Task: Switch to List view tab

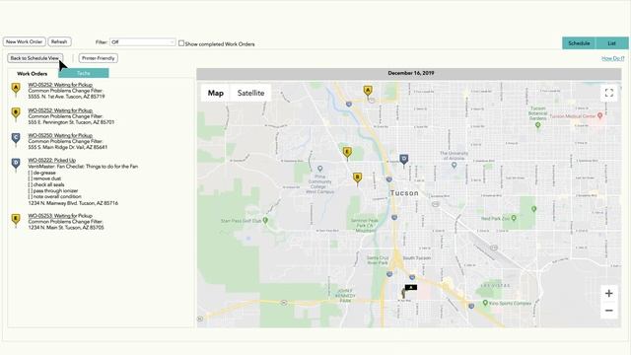Action: 611,43
